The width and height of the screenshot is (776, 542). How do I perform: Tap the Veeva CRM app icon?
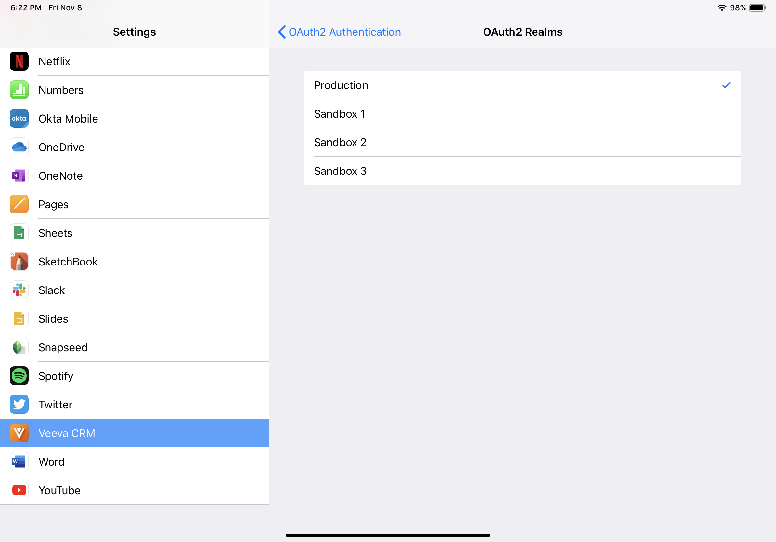click(19, 433)
